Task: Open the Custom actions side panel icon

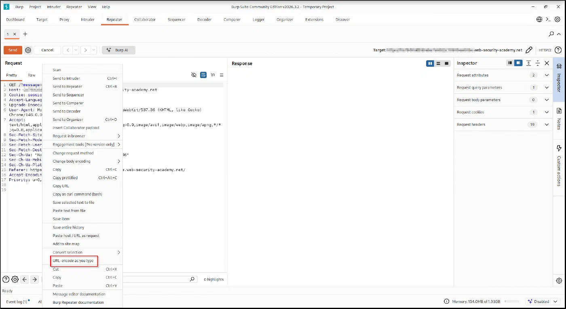Action: 560,148
